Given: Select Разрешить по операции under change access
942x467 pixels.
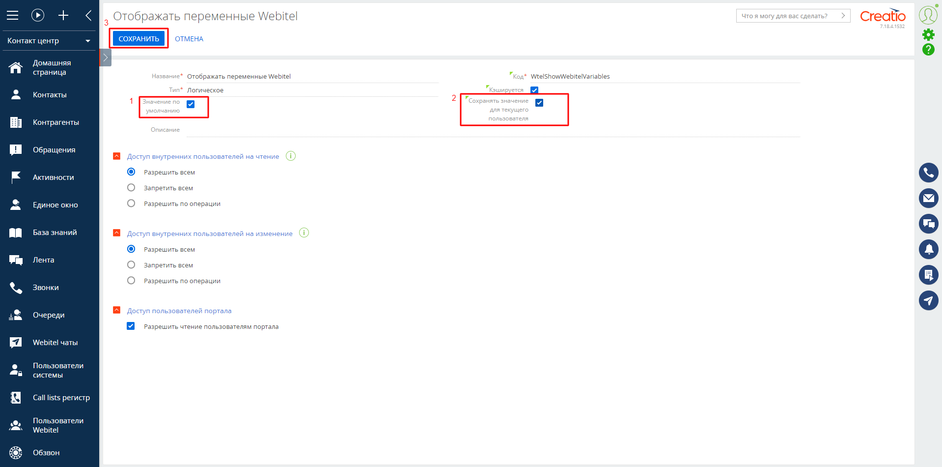Looking at the screenshot, I should tap(131, 280).
